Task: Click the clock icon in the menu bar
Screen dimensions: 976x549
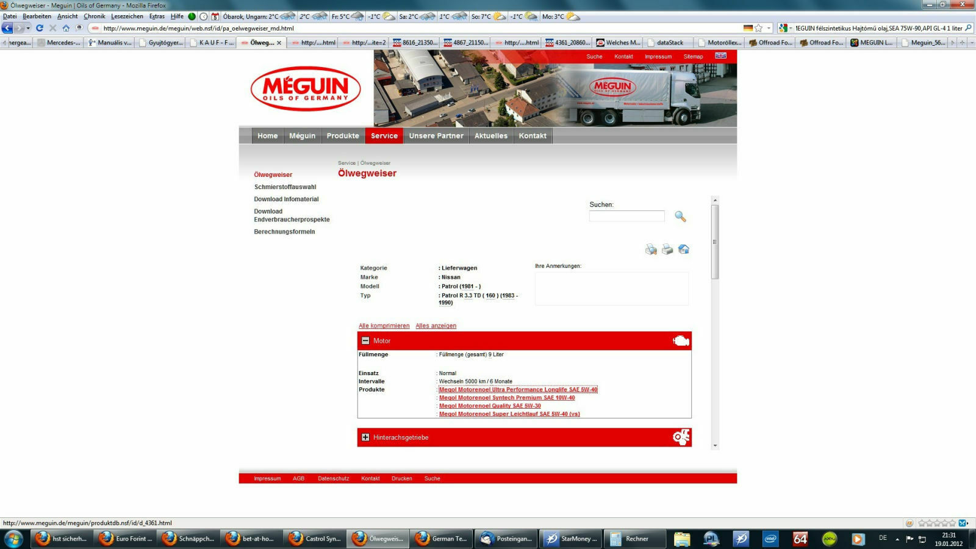Action: click(204, 16)
